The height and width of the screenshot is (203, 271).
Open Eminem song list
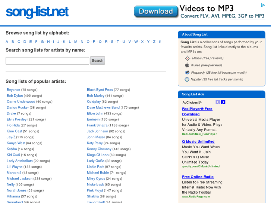click(93, 120)
